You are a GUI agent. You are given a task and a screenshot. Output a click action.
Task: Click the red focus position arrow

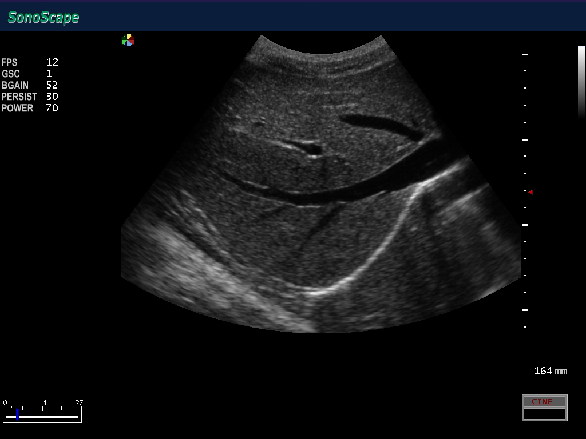tap(530, 192)
